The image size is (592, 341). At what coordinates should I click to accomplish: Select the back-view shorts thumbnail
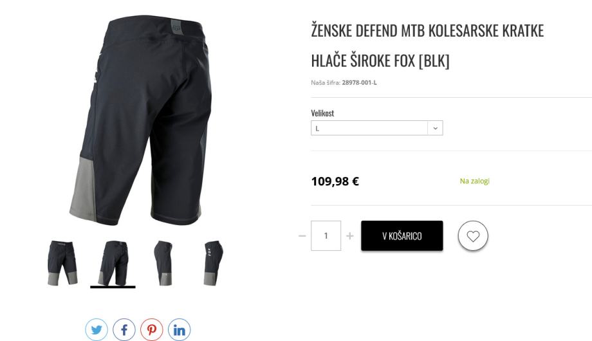click(x=113, y=263)
